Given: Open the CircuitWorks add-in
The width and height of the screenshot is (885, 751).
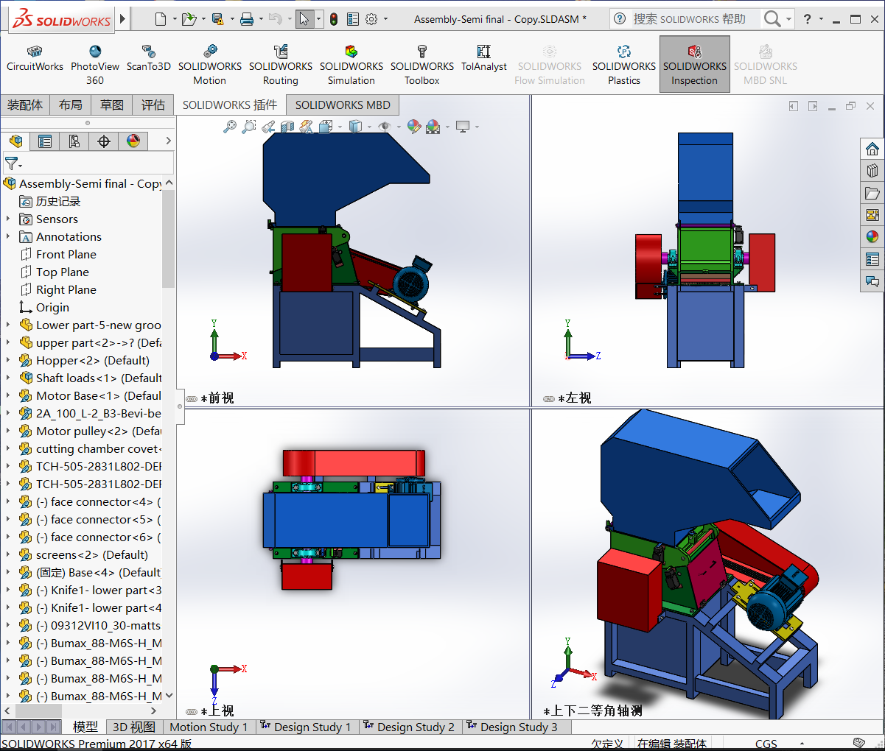Looking at the screenshot, I should [35, 59].
